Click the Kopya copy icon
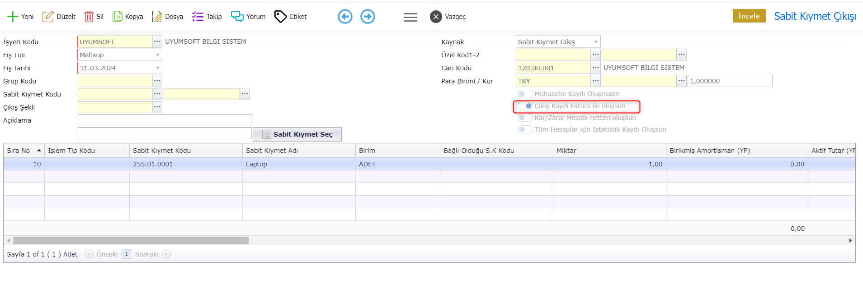 point(118,17)
